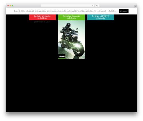Minimize the window with the yellow button

point(10,5)
